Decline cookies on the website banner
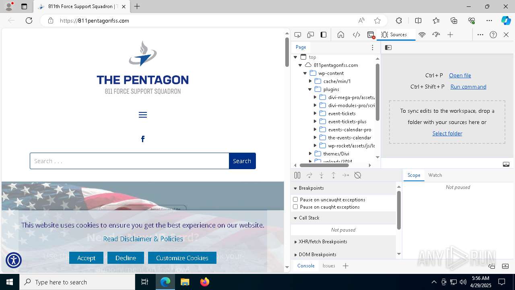515x290 pixels. pos(126,258)
